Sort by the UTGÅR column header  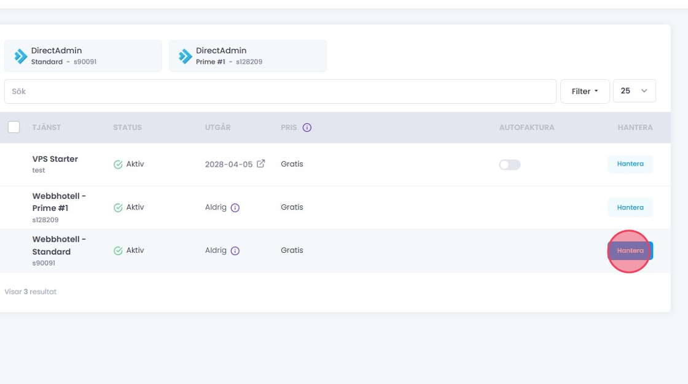(x=217, y=128)
